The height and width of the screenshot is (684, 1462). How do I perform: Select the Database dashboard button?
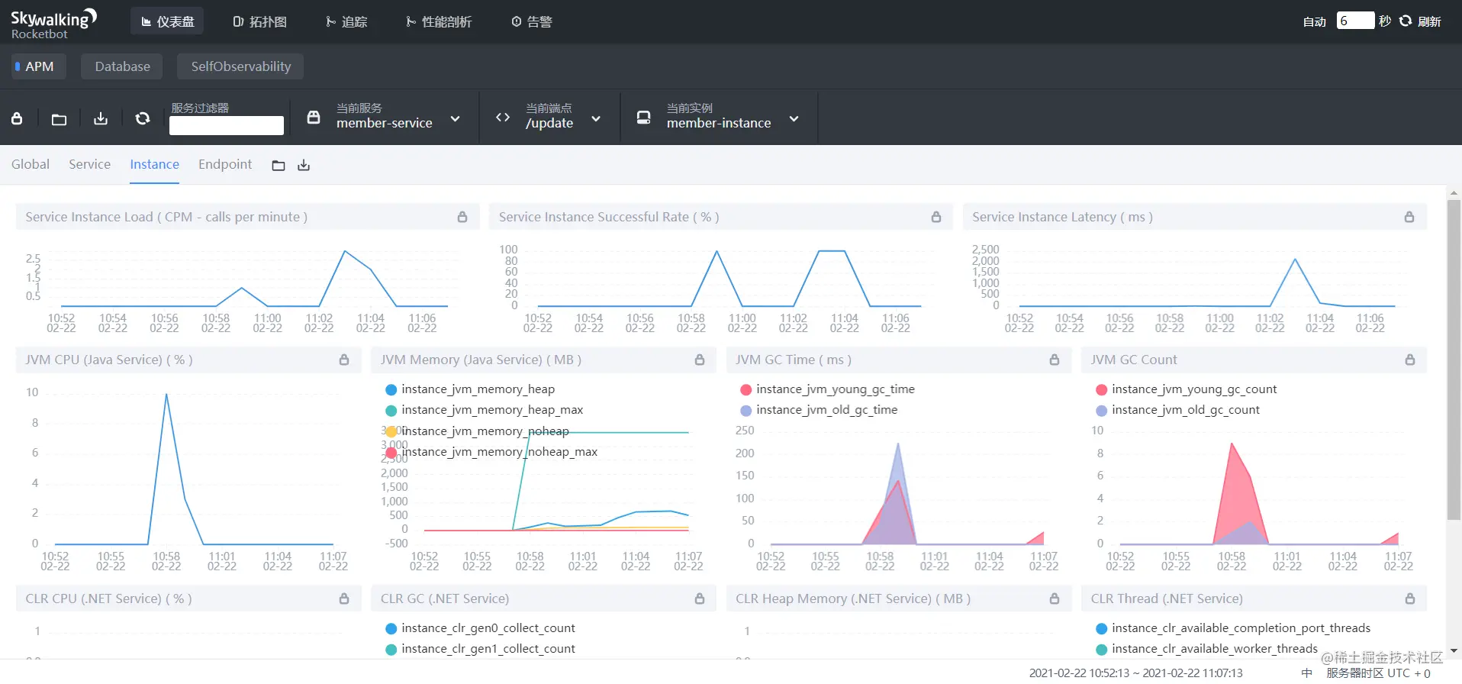122,66
